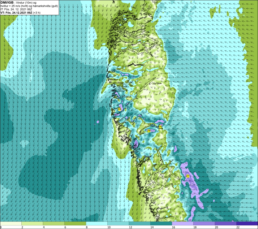Select the 'IT: Fös. 24. 12. 2021 06Z' line
Screen dimensions: 258x229
16,9
